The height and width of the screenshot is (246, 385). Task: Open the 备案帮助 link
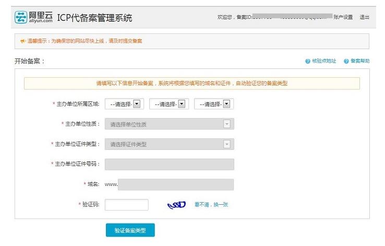coord(360,62)
